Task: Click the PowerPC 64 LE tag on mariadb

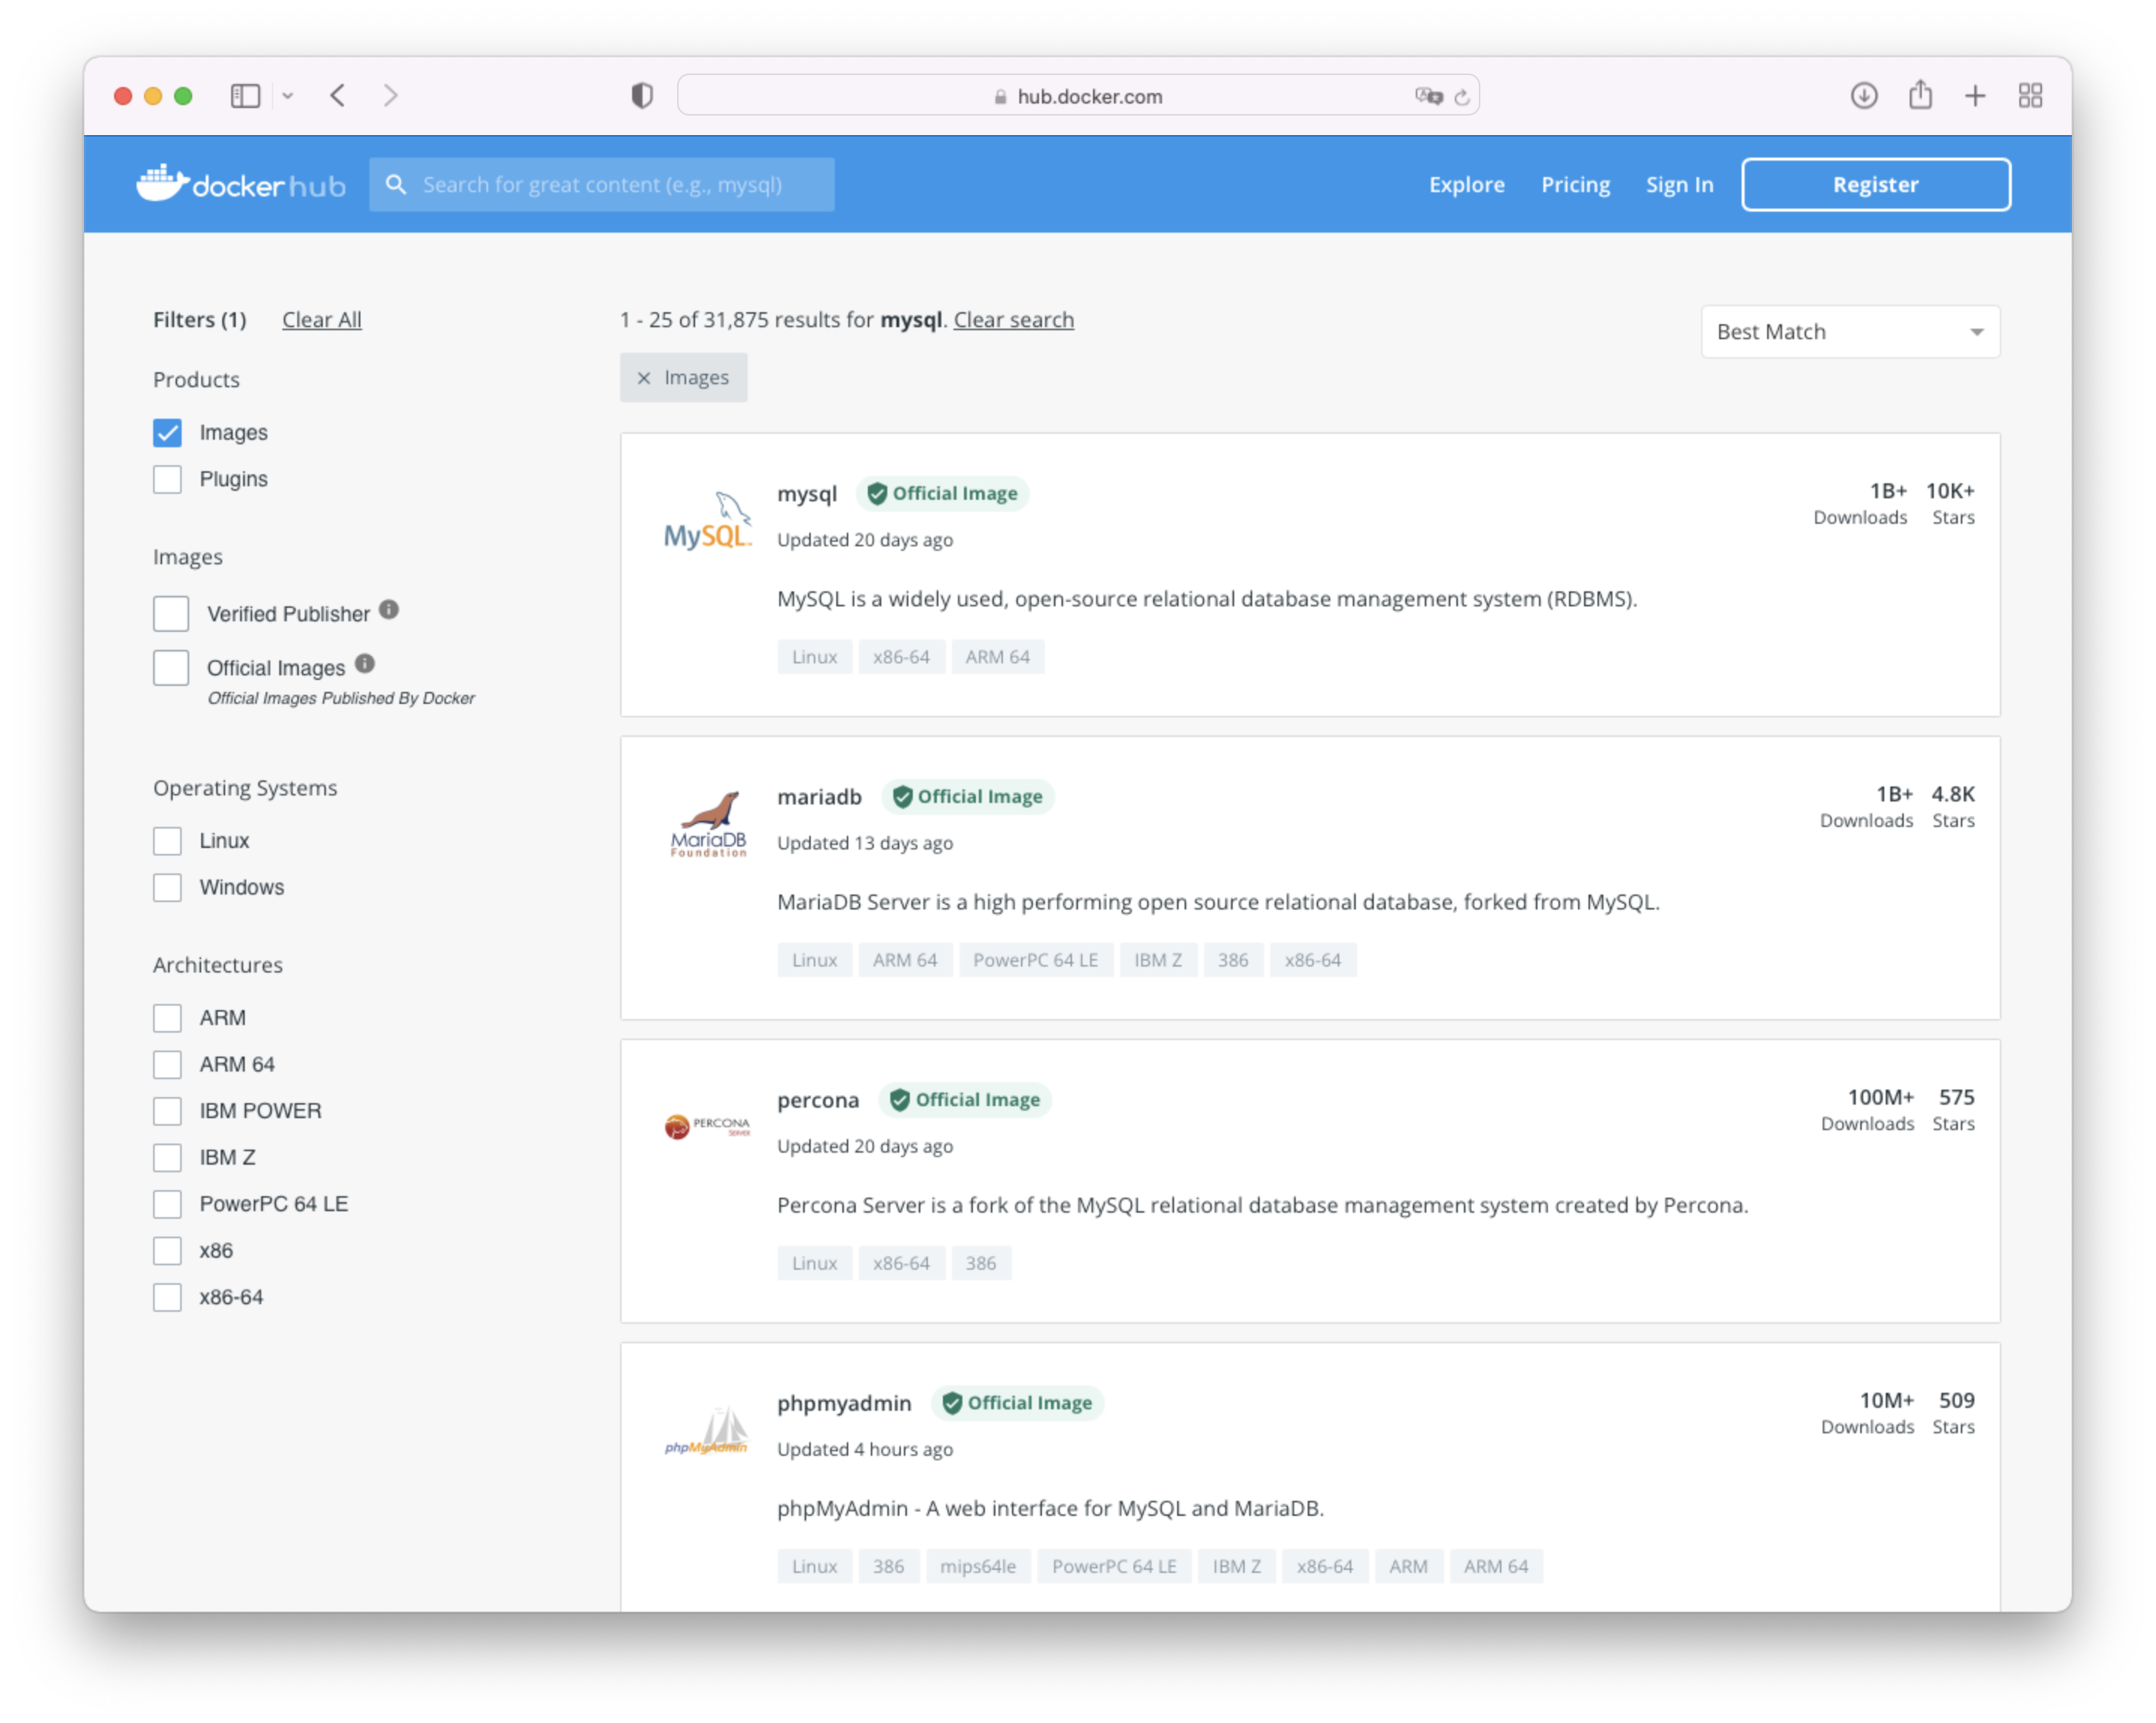Action: pyautogui.click(x=1035, y=960)
